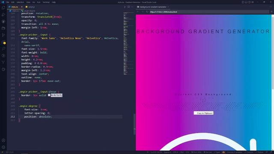Image resolution: width=274 pixels, height=154 pixels.
Task: Click the VS Code logo in title bar
Action: 3,2
